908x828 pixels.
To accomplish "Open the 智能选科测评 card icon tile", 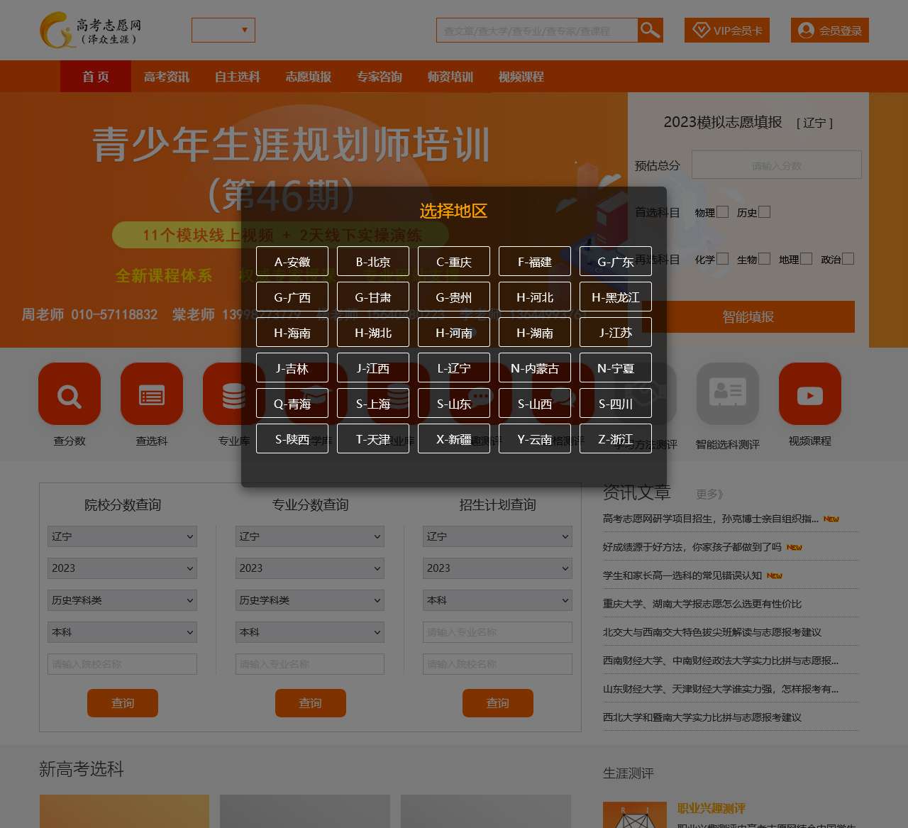I will click(x=728, y=394).
